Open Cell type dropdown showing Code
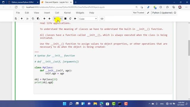 tap(88, 19)
